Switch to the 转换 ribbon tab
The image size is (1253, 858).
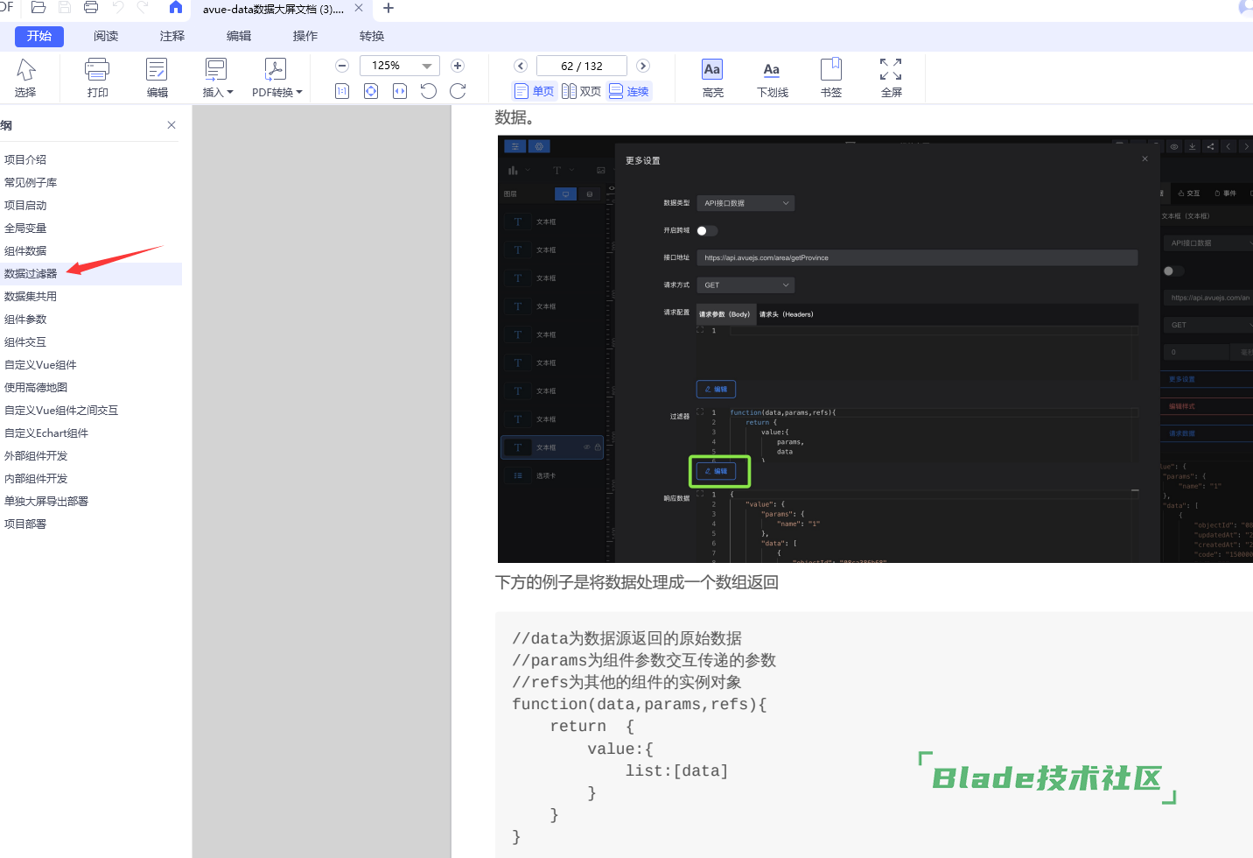coord(372,36)
